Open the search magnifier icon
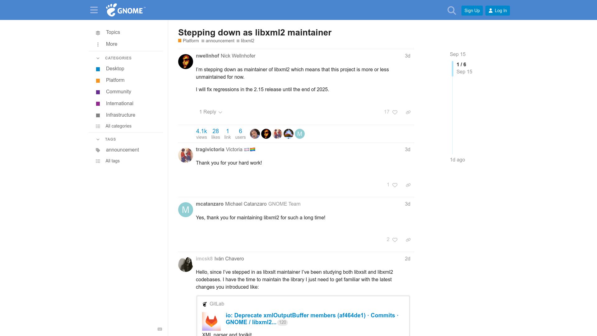The image size is (597, 336). pyautogui.click(x=451, y=11)
